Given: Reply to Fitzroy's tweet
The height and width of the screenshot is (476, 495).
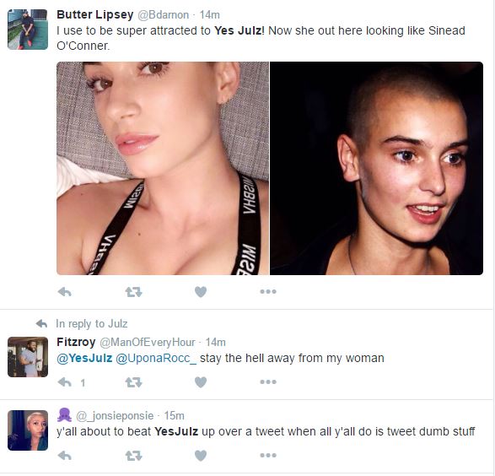Looking at the screenshot, I should click(x=65, y=382).
